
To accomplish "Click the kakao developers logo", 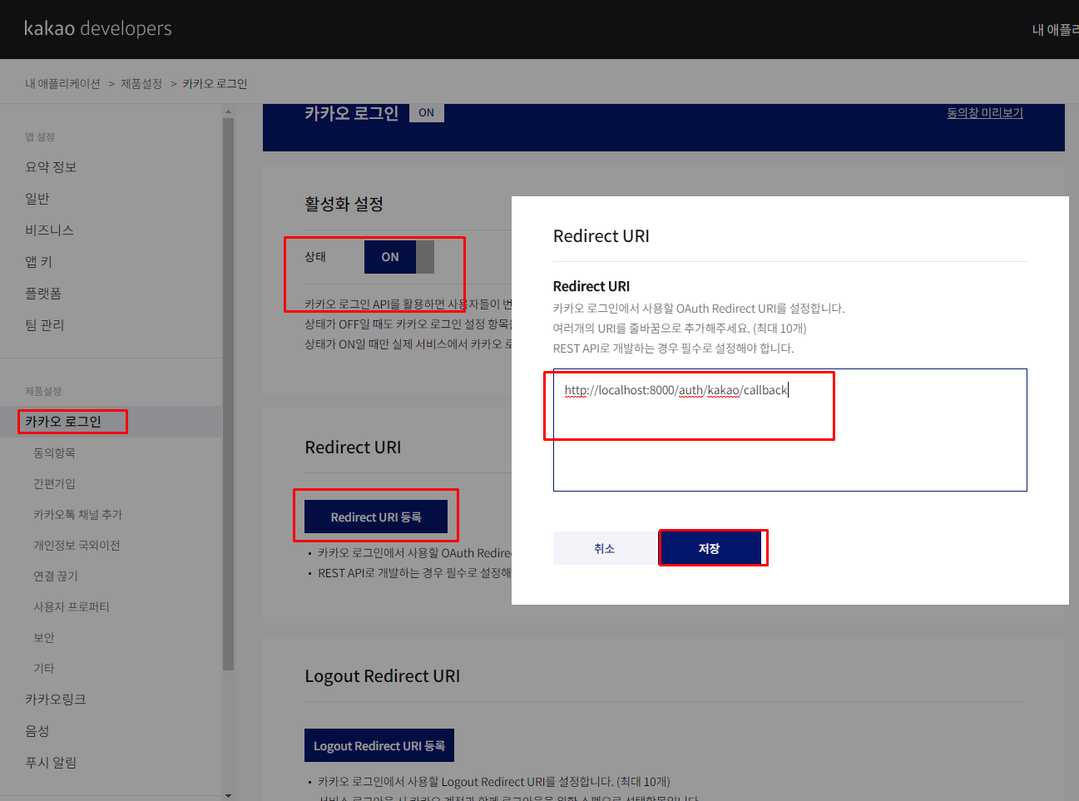I will click(x=97, y=28).
